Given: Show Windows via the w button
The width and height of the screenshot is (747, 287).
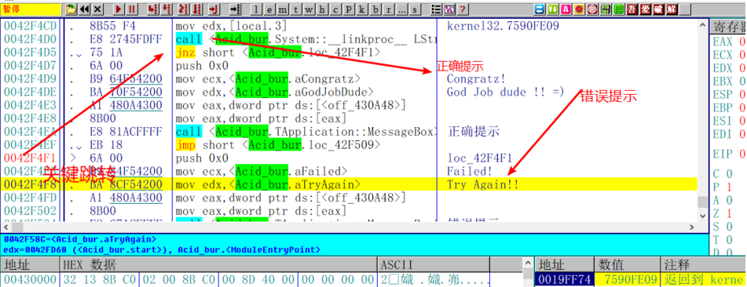Looking at the screenshot, I should (x=309, y=9).
